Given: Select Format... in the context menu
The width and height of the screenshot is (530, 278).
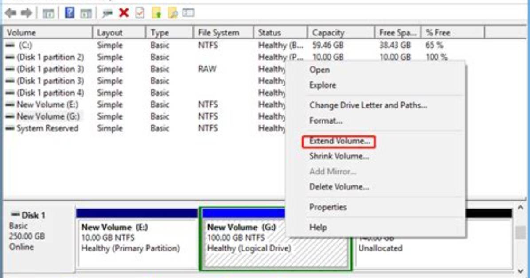Looking at the screenshot, I should click(x=326, y=120).
